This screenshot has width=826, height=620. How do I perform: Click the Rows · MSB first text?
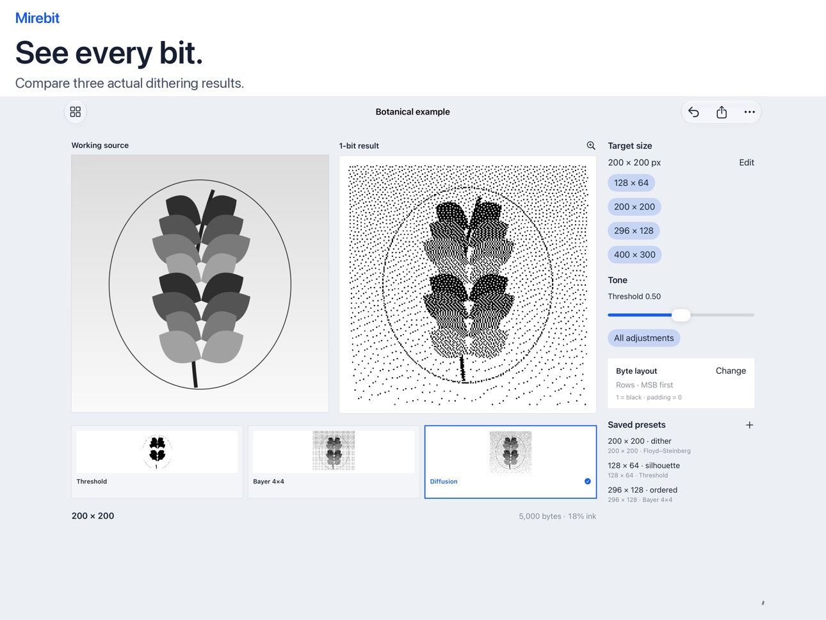(644, 385)
